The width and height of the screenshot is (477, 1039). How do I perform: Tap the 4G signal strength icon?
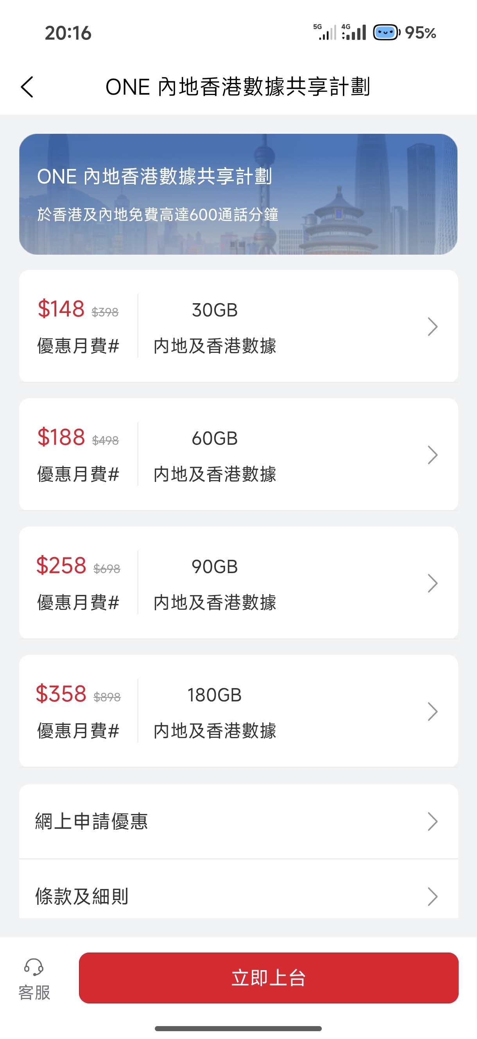[353, 32]
